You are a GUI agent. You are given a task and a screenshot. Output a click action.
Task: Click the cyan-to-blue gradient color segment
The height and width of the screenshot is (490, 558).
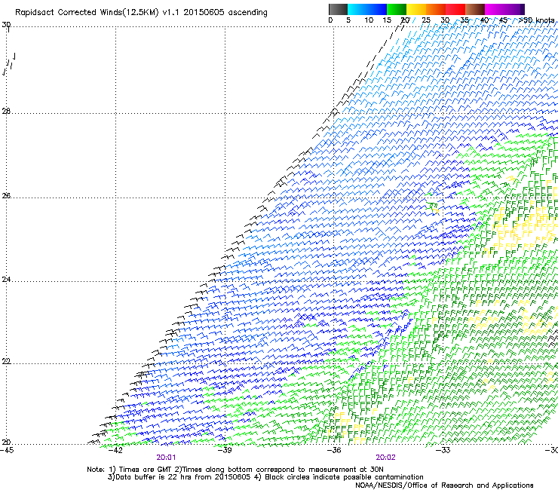coord(367,9)
